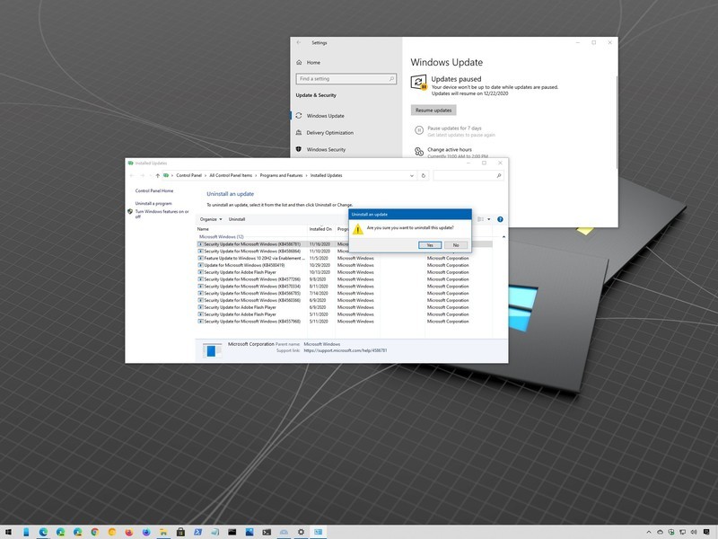Select Windows Security in Settings sidebar
Image resolution: width=718 pixels, height=539 pixels.
pyautogui.click(x=326, y=149)
